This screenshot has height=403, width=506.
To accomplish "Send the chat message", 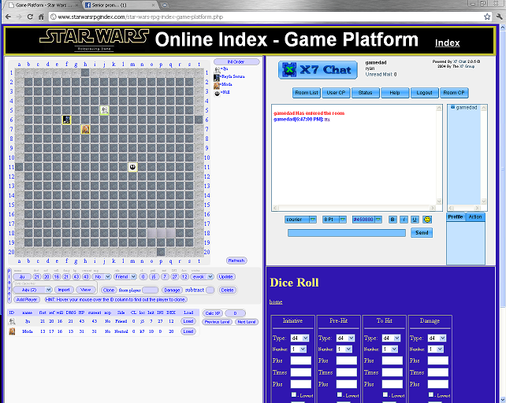I will coord(422,233).
